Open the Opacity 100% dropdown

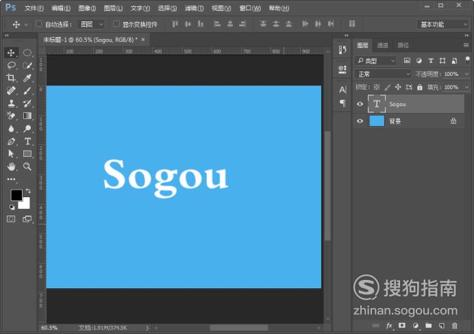click(466, 74)
